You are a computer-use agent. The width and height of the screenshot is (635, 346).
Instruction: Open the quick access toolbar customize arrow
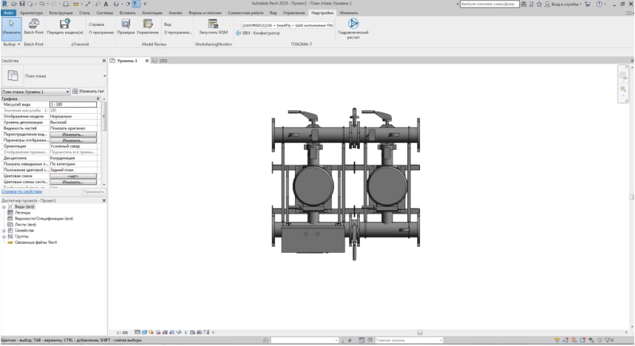(x=145, y=4)
